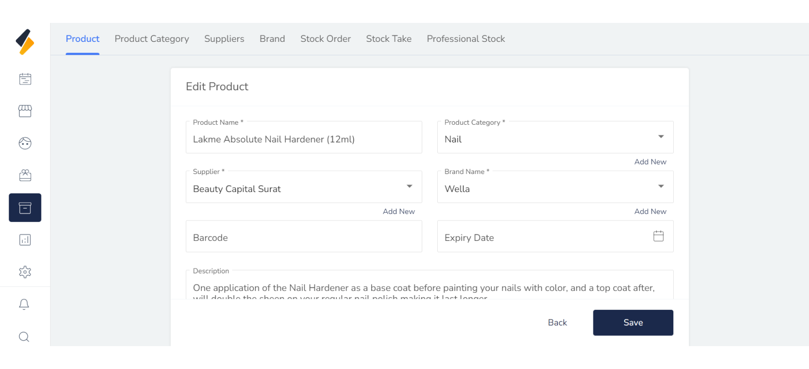Click the search magnifier icon
809x369 pixels.
[24, 337]
